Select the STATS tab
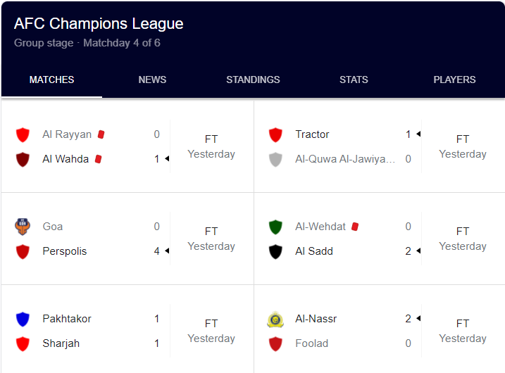This screenshot has height=373, width=505. (x=354, y=80)
